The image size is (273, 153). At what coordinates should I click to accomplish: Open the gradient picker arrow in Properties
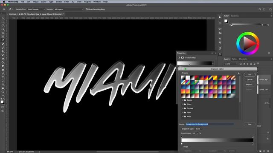click(213, 63)
